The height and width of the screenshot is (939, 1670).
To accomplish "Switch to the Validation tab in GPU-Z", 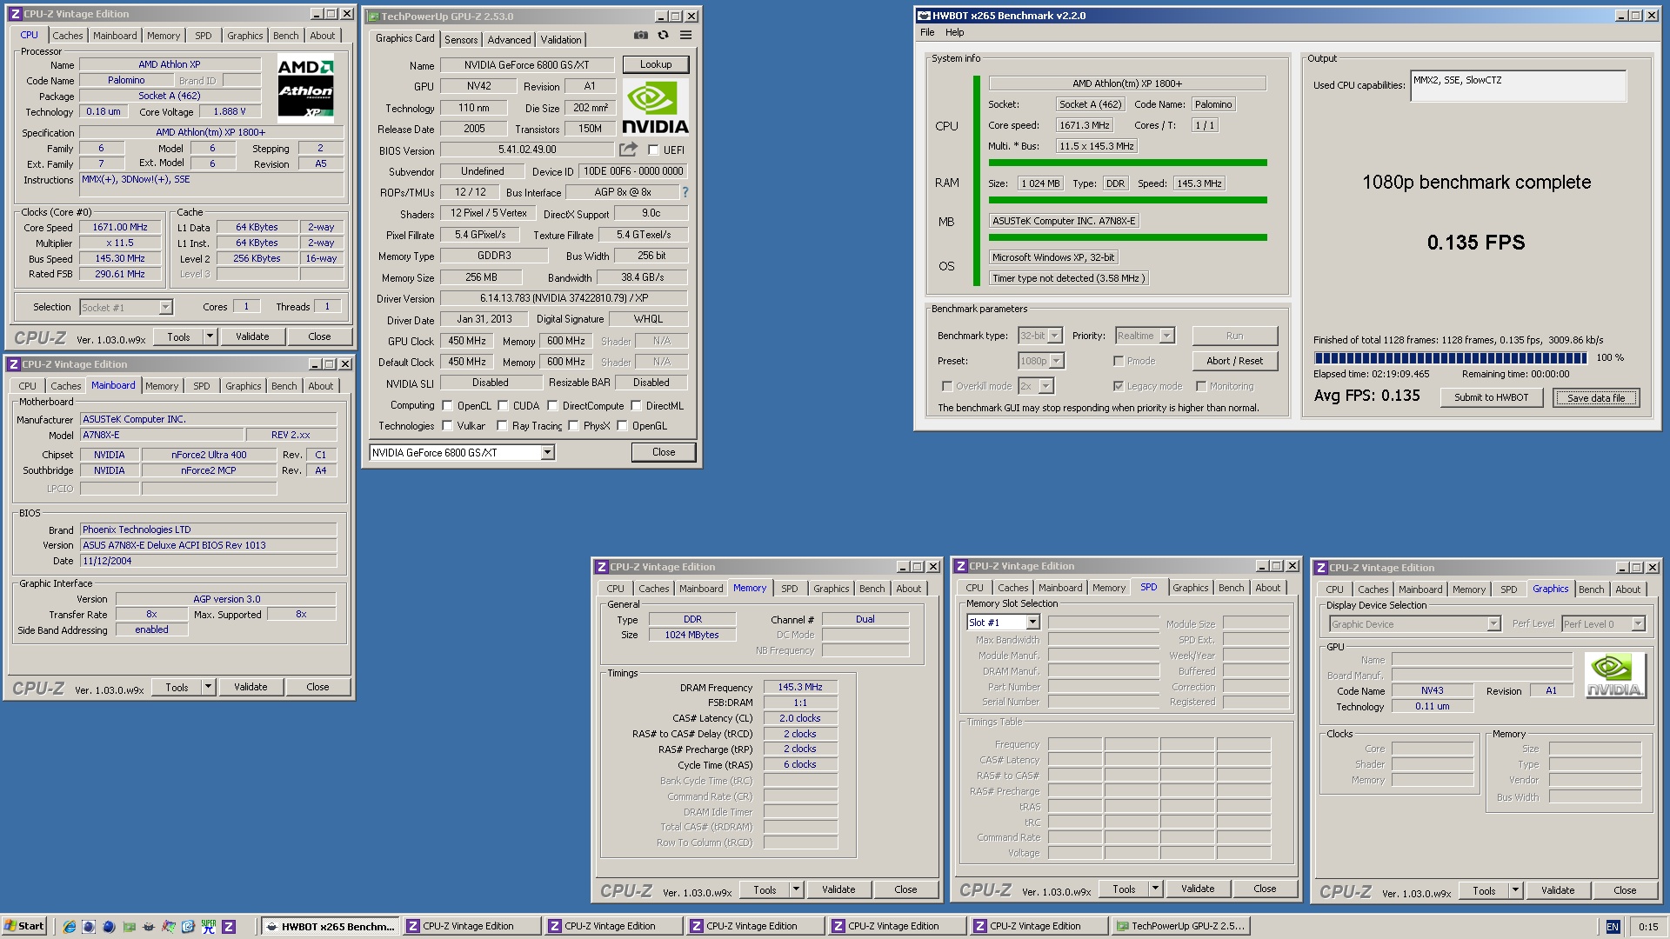I will click(x=561, y=40).
